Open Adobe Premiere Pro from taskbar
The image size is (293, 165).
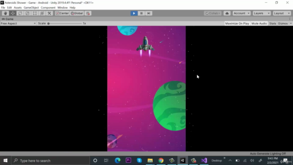click(x=128, y=160)
